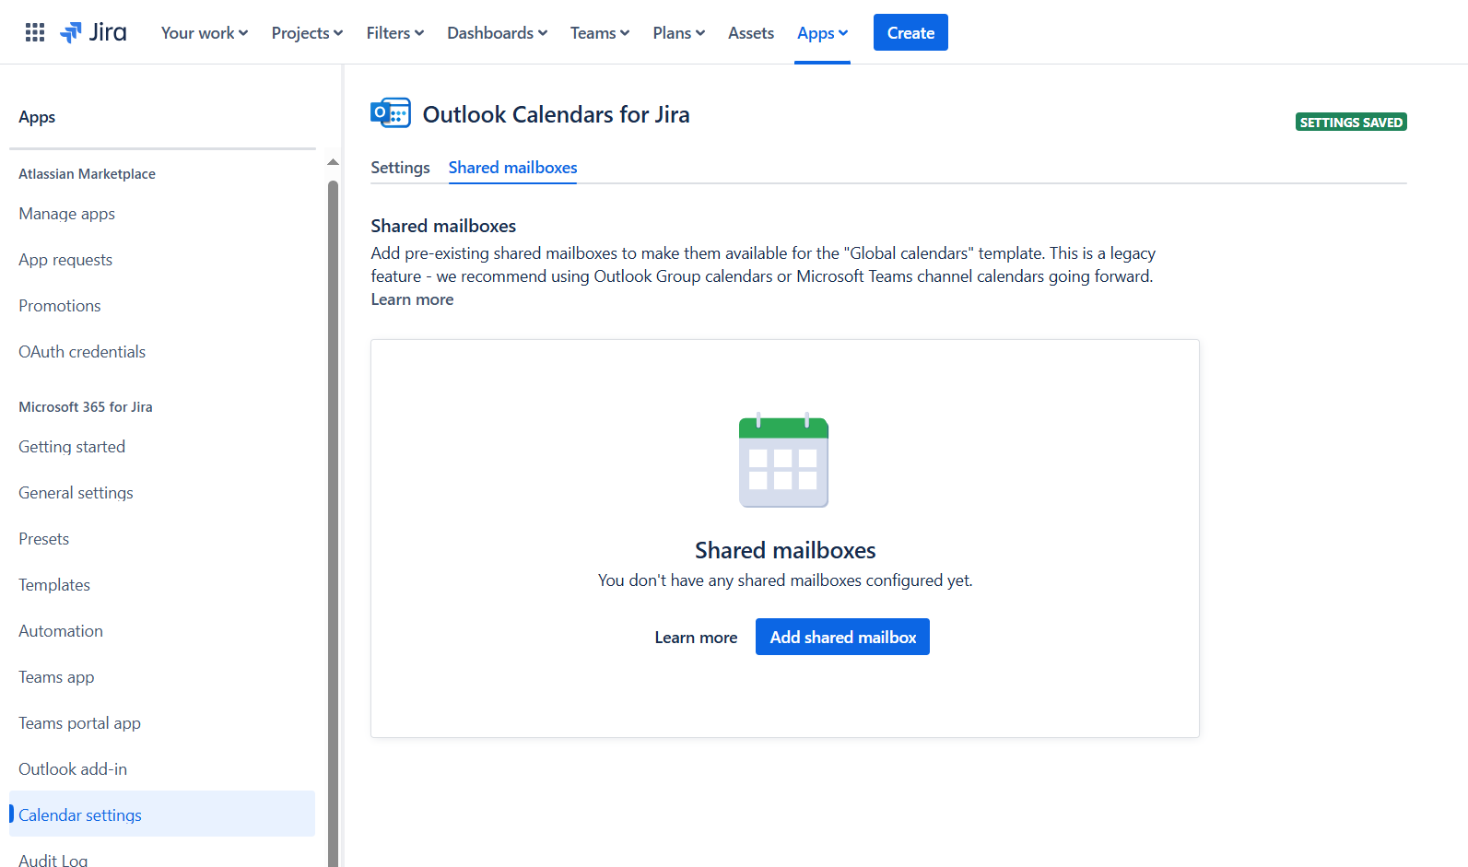Click Learn more beside Add shared mailbox

696,638
